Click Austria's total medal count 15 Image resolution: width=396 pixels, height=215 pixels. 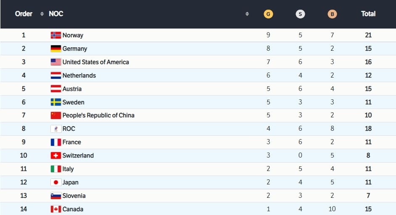[368, 89]
